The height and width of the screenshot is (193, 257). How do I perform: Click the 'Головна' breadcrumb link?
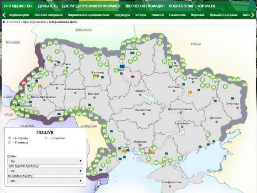point(12,21)
